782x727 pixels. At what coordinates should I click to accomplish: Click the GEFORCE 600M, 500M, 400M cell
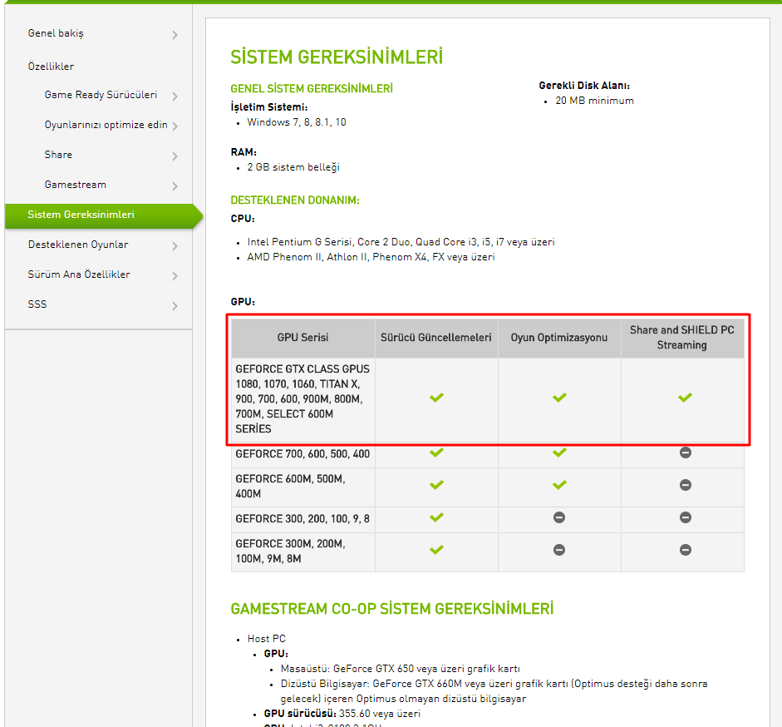302,487
